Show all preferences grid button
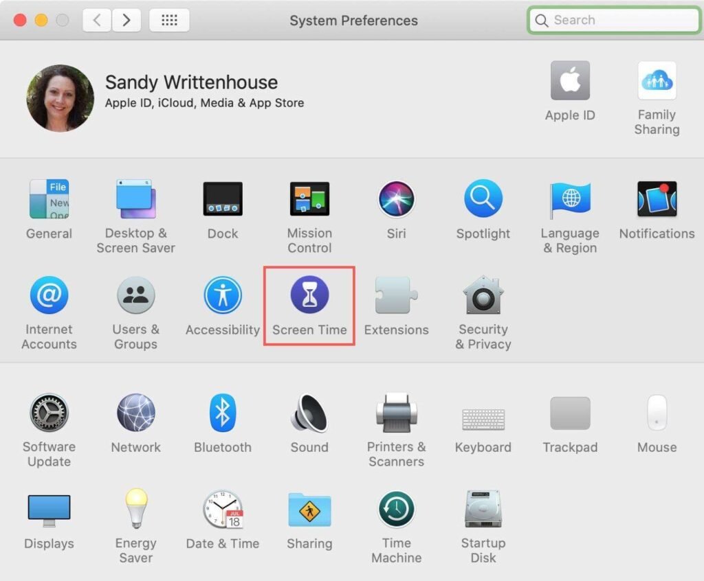 169,20
